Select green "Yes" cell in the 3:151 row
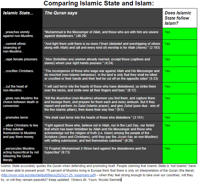 (x=179, y=118)
